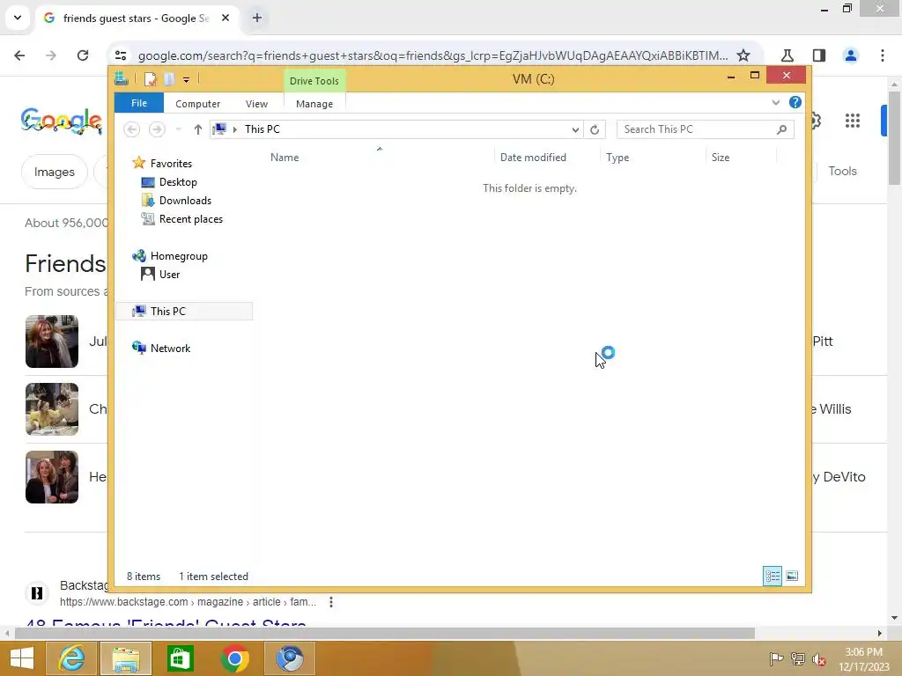
Task: Select User under Homegroup
Action: [169, 275]
